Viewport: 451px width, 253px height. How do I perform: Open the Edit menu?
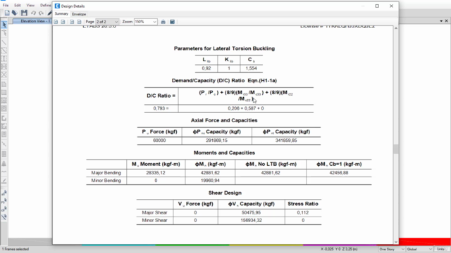point(18,5)
